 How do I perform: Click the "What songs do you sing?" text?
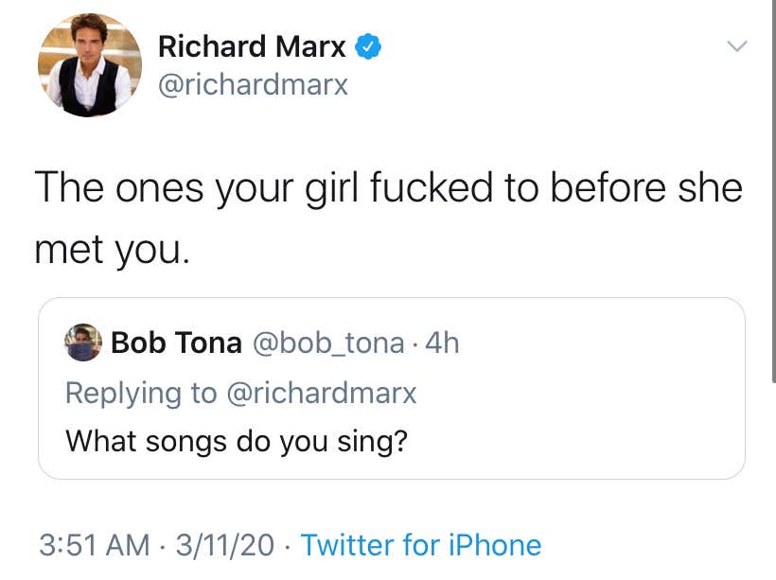pos(236,440)
